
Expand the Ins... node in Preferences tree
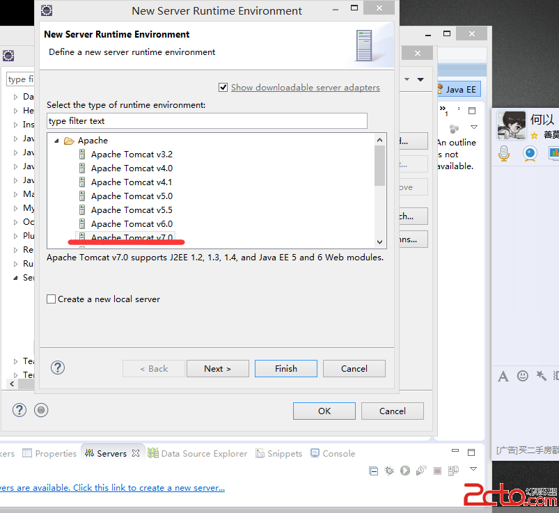tap(15, 125)
